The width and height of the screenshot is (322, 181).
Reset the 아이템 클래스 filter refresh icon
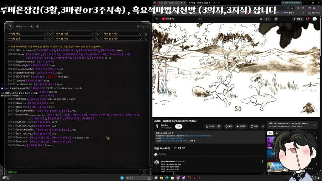pyautogui.click(x=146, y=39)
